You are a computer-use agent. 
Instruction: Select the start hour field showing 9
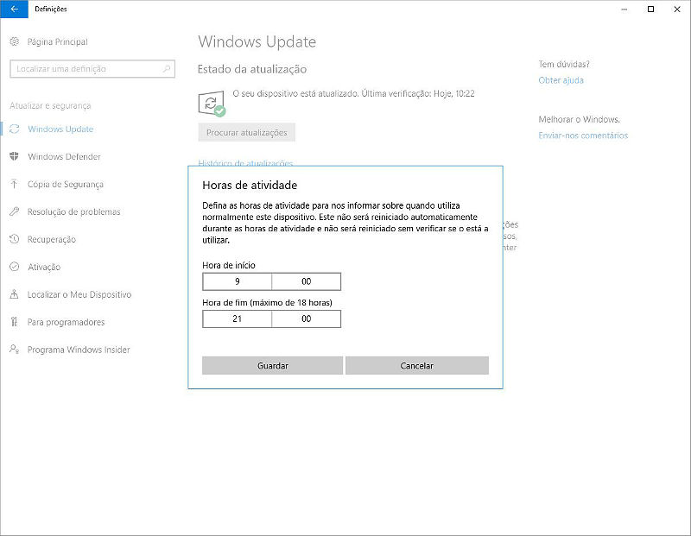tap(237, 281)
